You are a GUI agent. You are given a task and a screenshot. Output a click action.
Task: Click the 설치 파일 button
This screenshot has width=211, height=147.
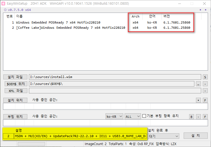[x=15, y=77]
